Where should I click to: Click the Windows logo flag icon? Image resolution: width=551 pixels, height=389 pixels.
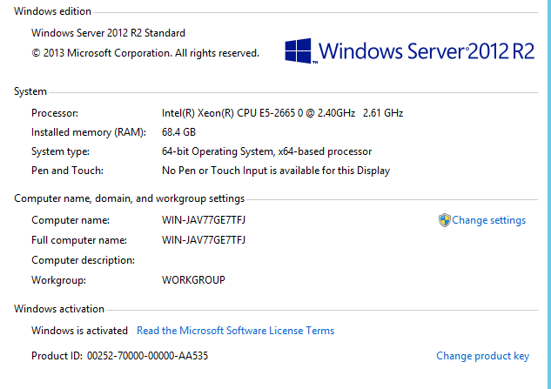(x=298, y=51)
